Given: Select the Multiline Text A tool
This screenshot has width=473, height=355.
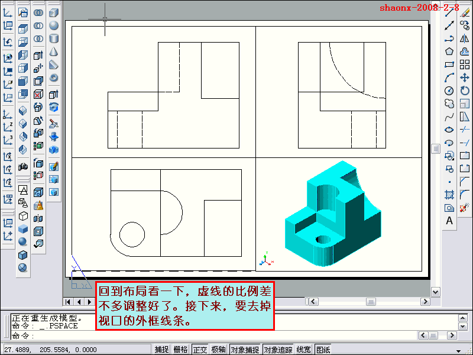Looking at the screenshot, I should click(449, 221).
